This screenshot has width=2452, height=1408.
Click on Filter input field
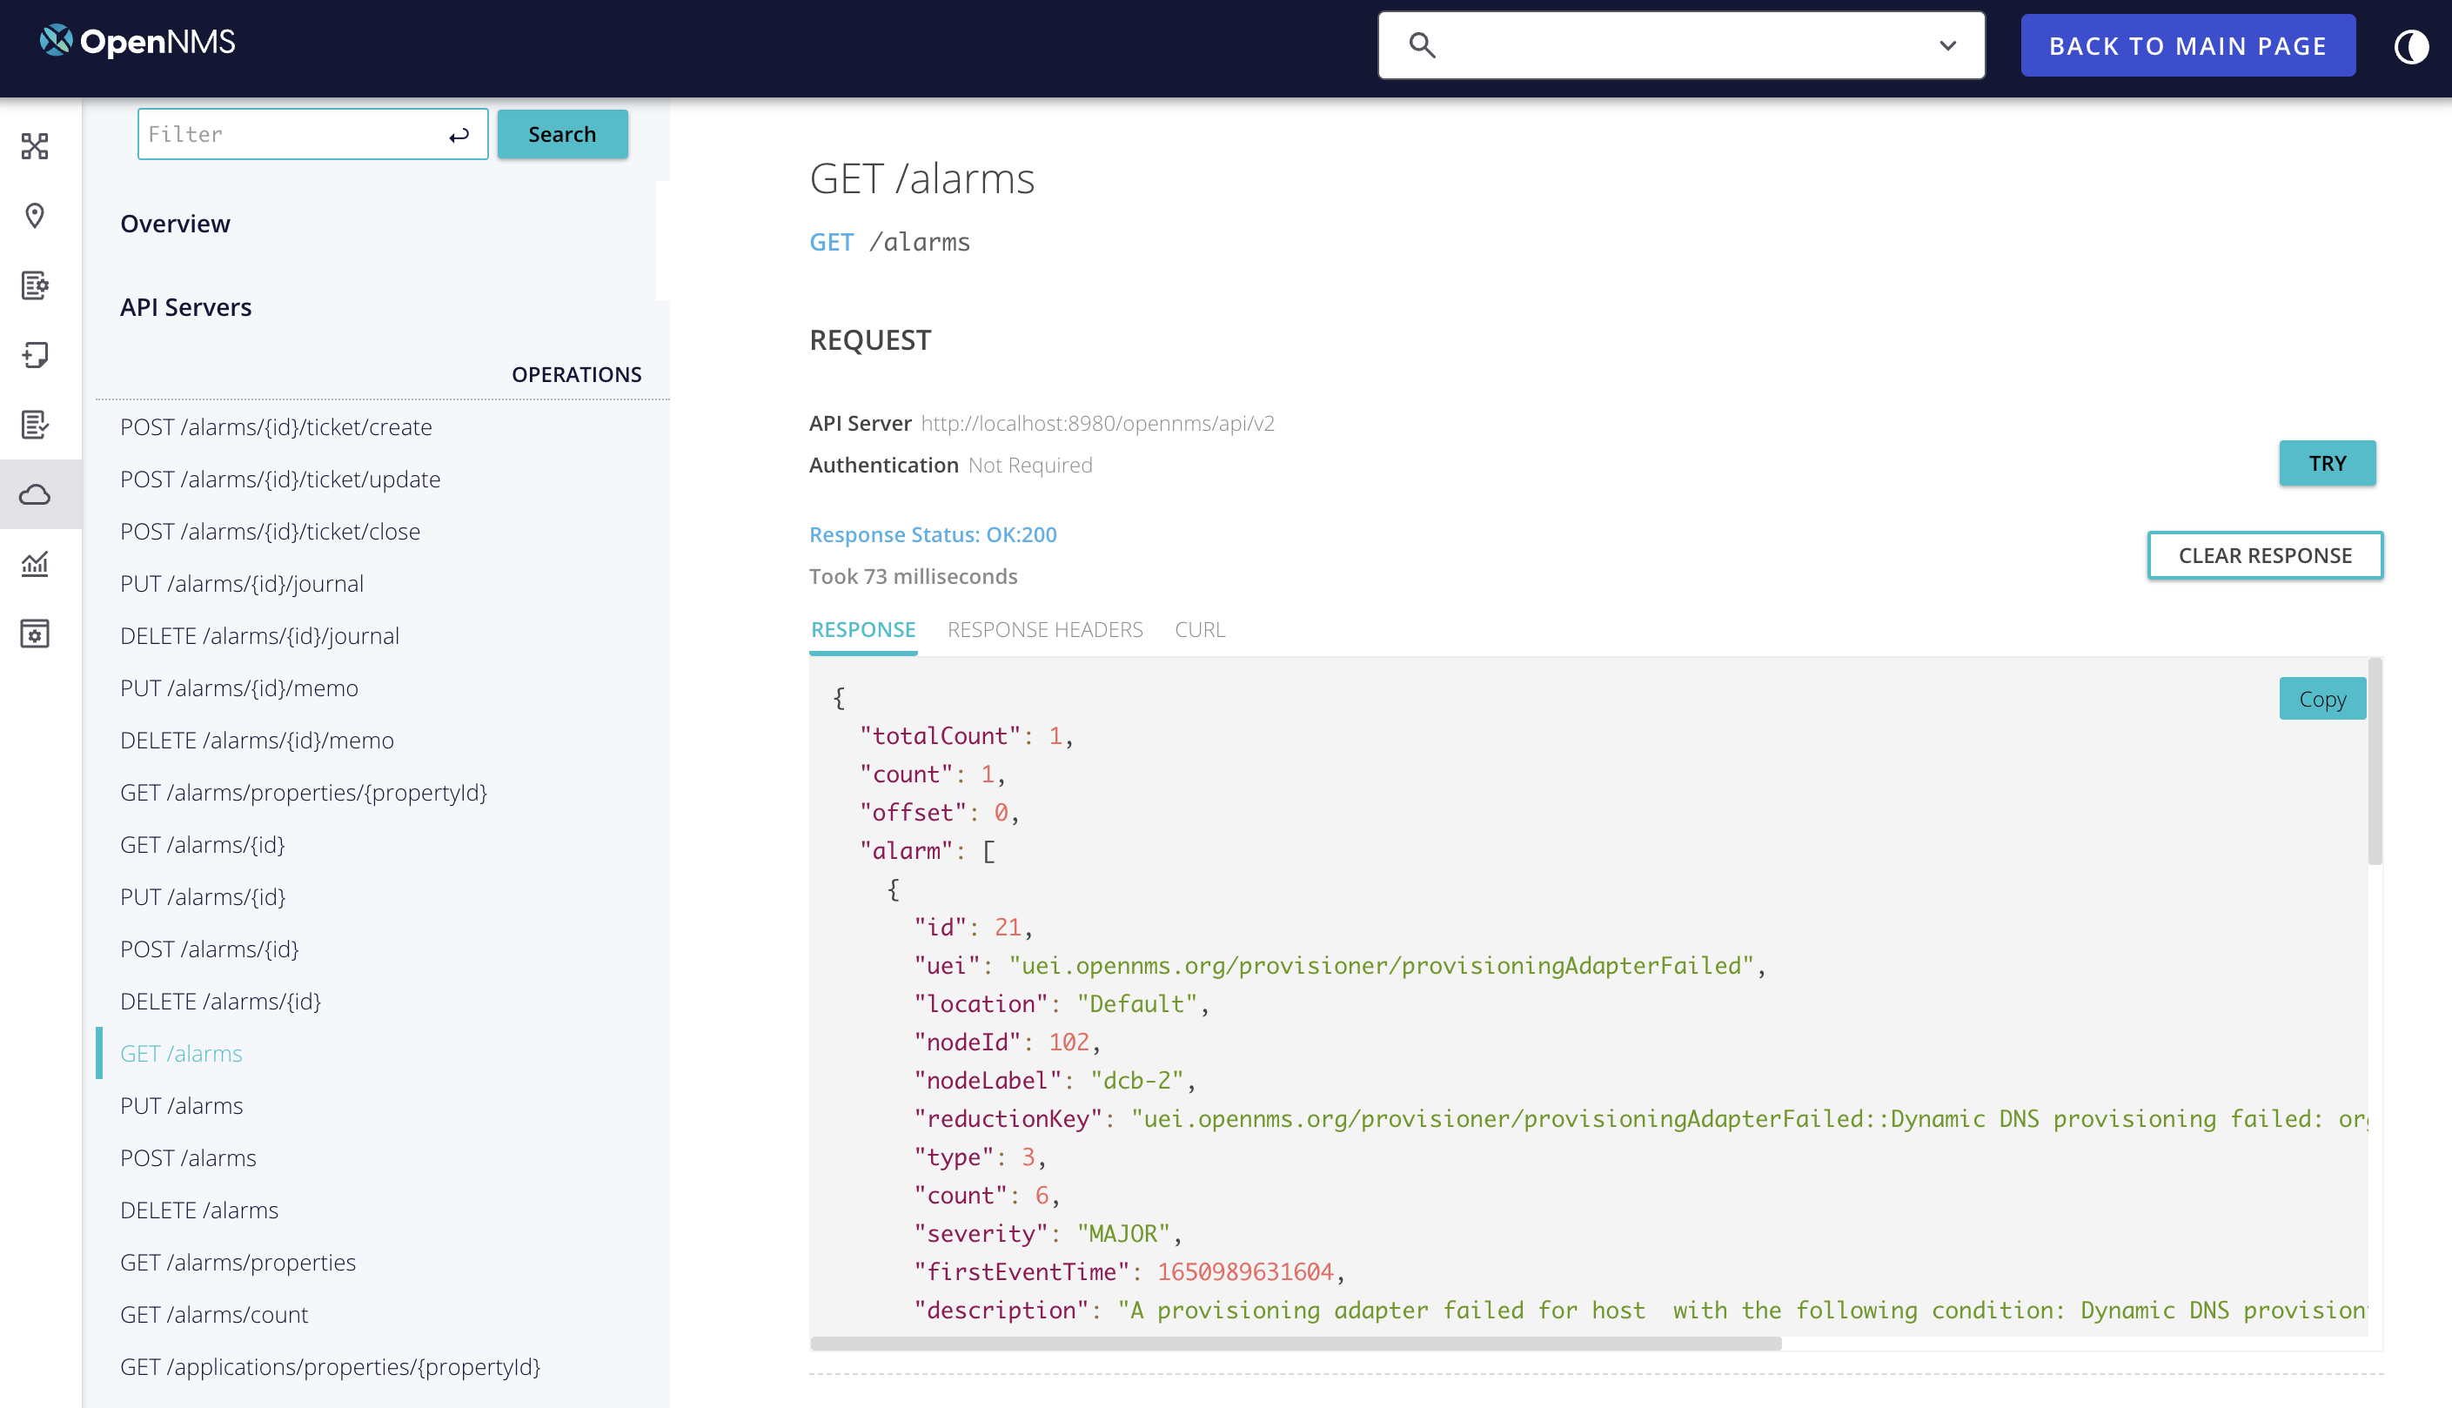tap(313, 135)
